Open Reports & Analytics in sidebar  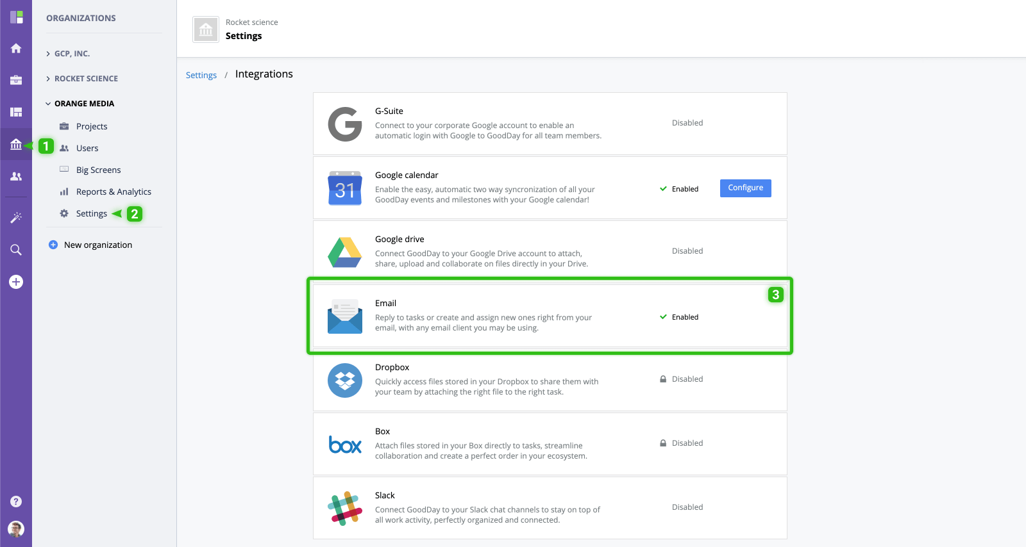tap(113, 192)
